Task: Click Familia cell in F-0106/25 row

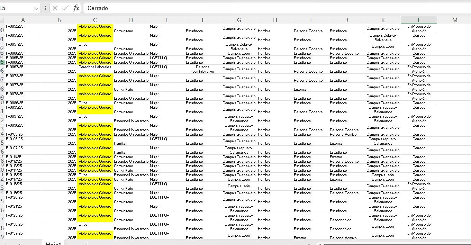Action: tap(131, 141)
